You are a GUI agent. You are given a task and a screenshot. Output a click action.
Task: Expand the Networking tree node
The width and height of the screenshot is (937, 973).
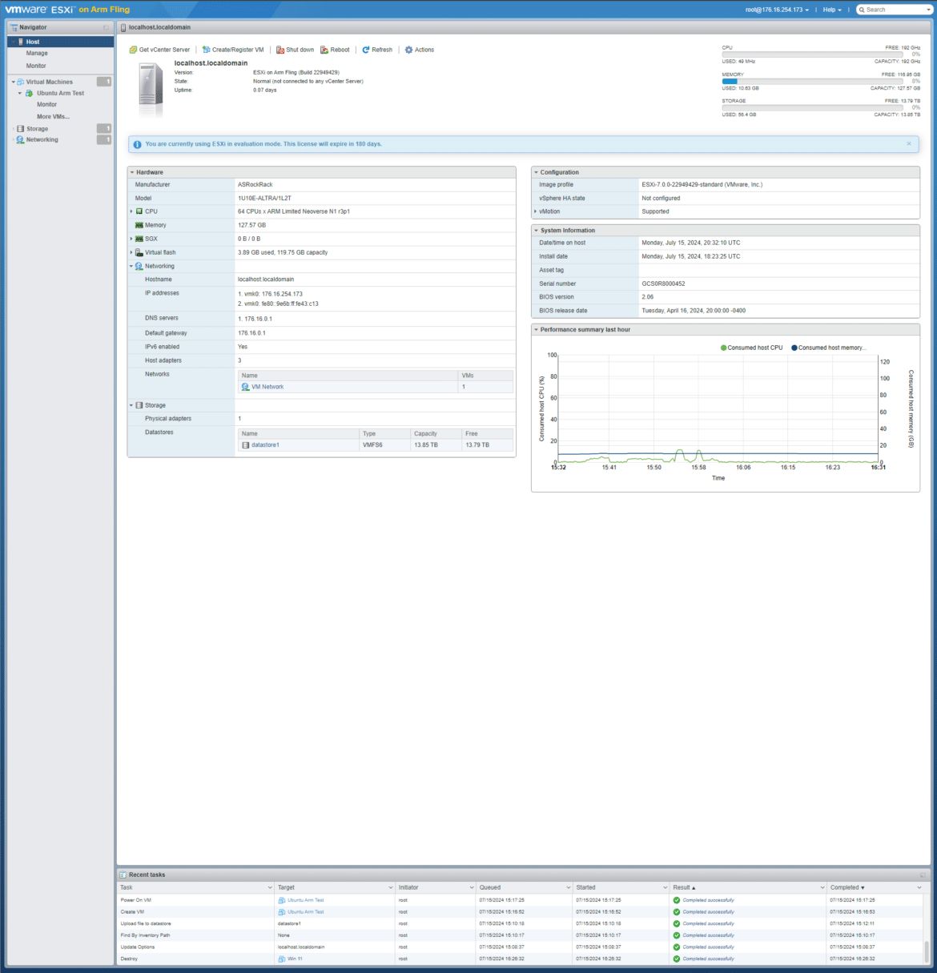13,140
